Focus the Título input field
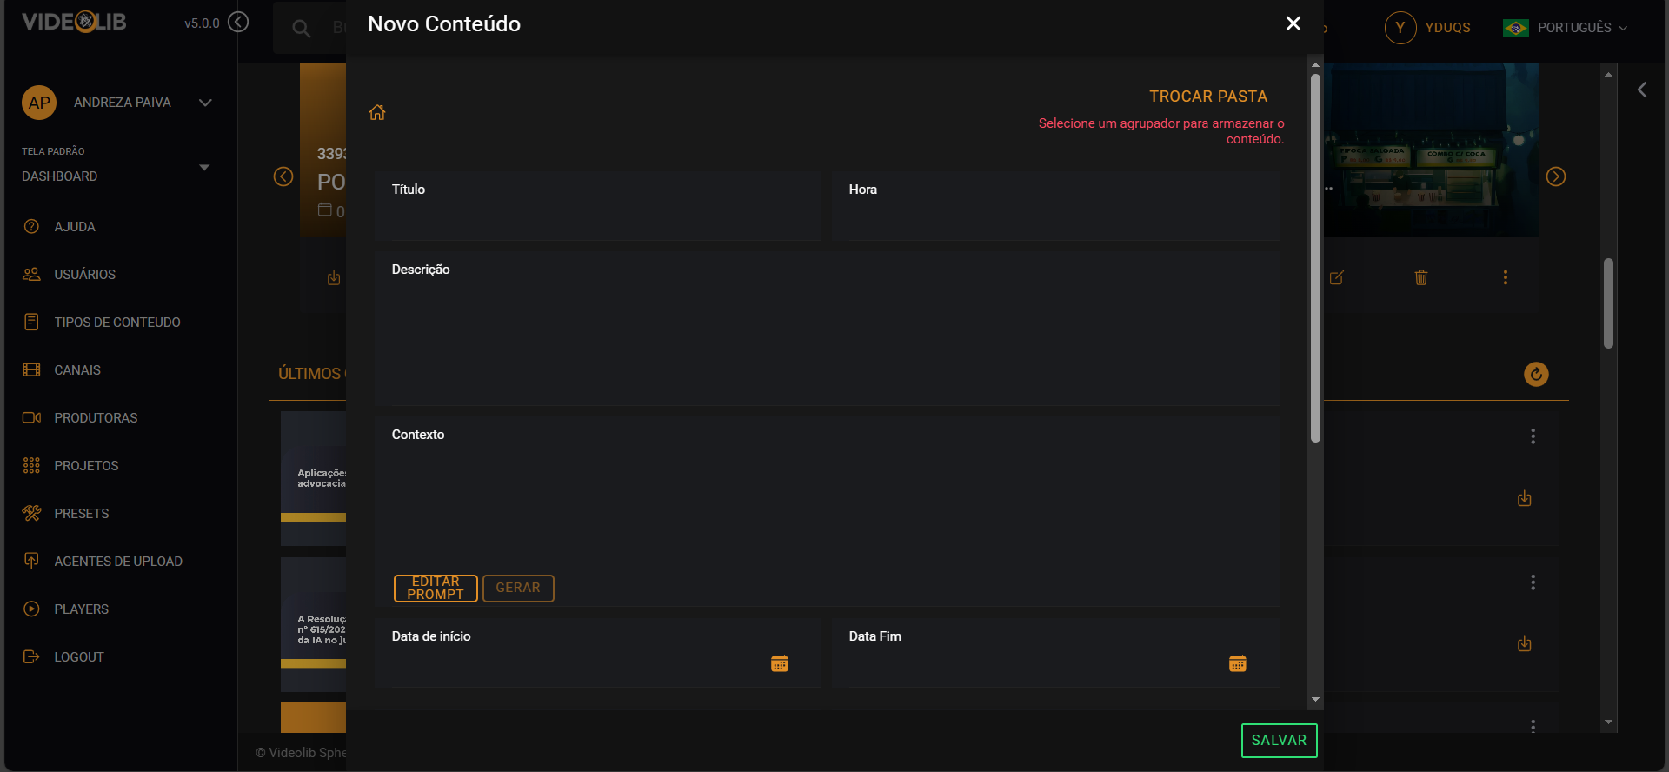 click(598, 206)
